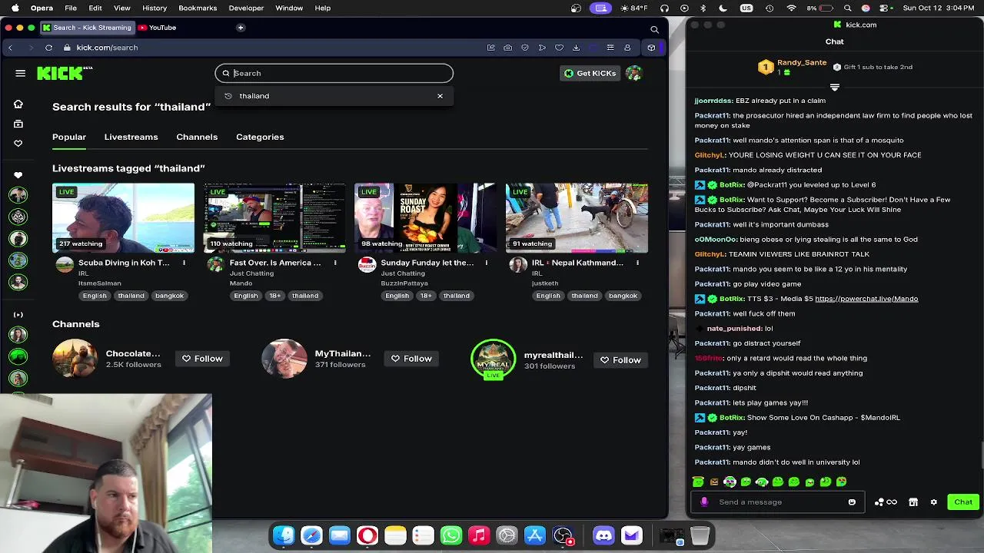Open Randy_Sante top gifter in chat
The height and width of the screenshot is (553, 984).
[802, 62]
